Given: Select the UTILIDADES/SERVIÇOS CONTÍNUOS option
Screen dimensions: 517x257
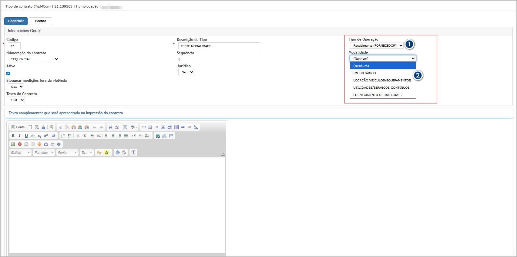Looking at the screenshot, I should [383, 87].
